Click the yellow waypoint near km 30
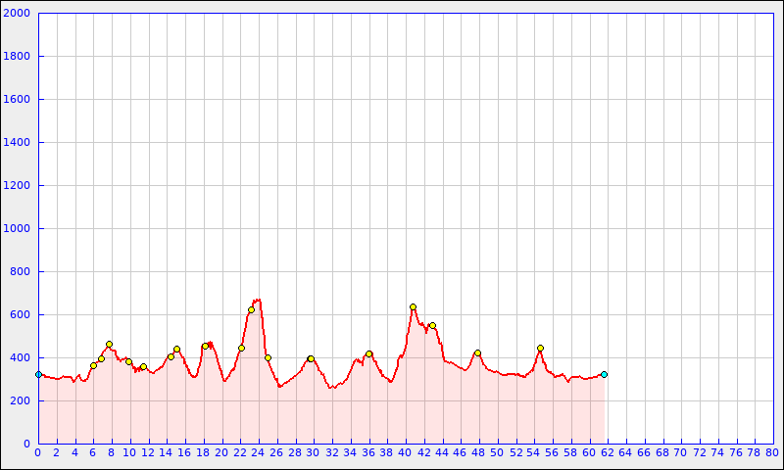Image resolution: width=784 pixels, height=470 pixels. pos(311,358)
